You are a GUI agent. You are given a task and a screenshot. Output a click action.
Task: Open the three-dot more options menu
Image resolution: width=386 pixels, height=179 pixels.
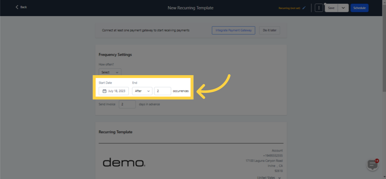click(319, 8)
